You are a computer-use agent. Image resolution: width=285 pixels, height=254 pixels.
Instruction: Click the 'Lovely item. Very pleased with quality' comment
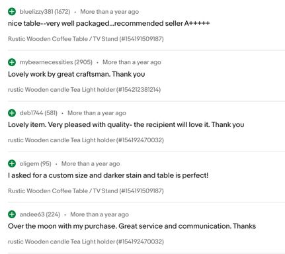click(126, 125)
